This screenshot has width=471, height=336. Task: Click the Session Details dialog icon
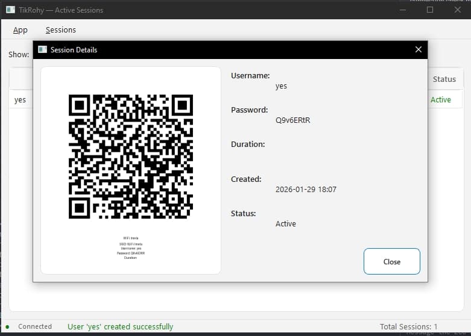(x=43, y=49)
